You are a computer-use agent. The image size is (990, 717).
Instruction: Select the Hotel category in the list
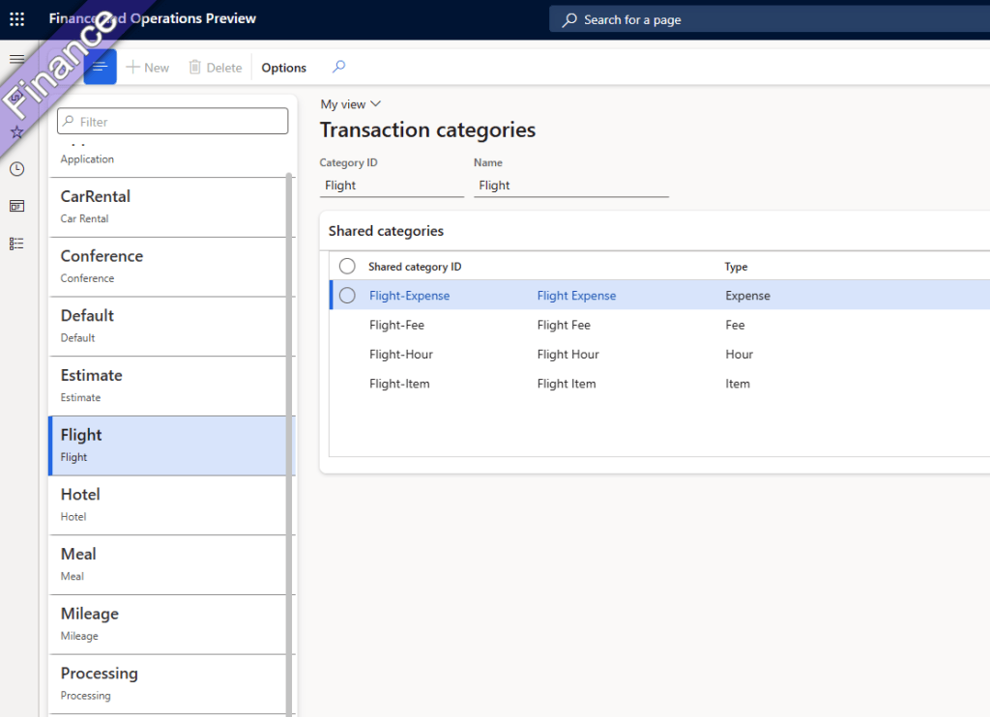(x=170, y=504)
